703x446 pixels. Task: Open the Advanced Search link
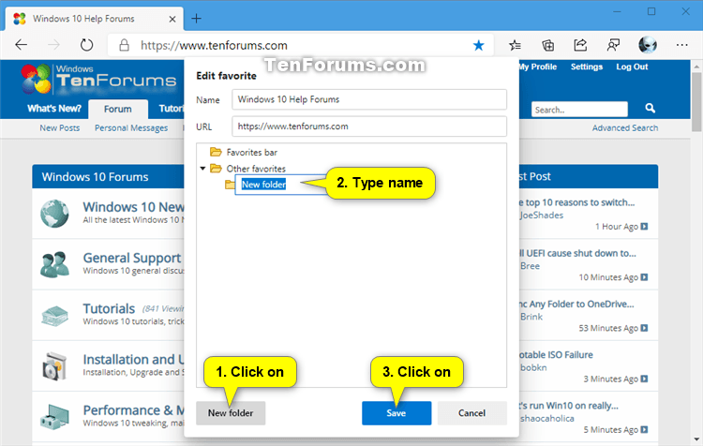pyautogui.click(x=625, y=127)
